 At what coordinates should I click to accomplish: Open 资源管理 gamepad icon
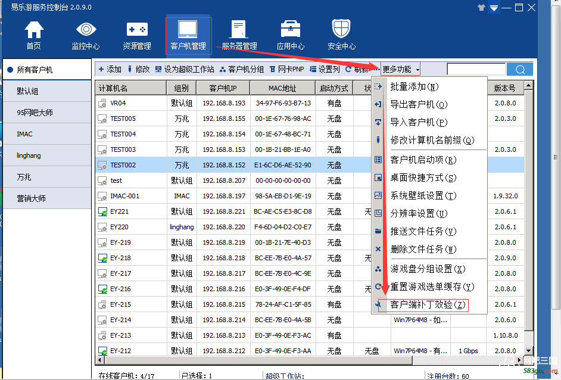tap(137, 29)
